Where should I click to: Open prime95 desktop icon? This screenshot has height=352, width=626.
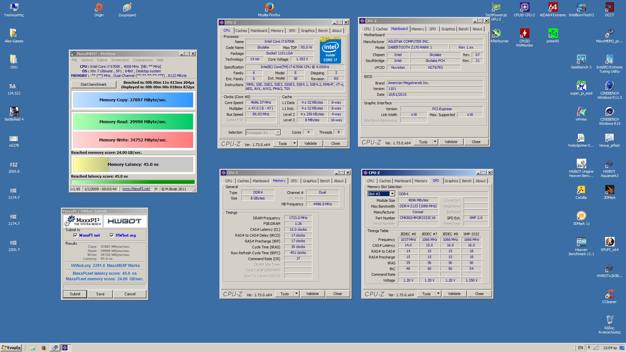pyautogui.click(x=553, y=36)
